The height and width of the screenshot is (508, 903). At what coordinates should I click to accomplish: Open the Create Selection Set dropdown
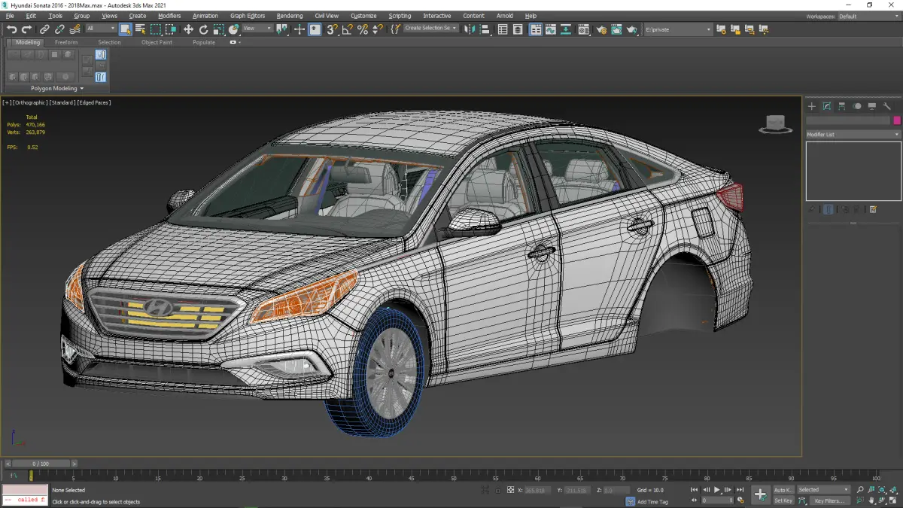431,29
